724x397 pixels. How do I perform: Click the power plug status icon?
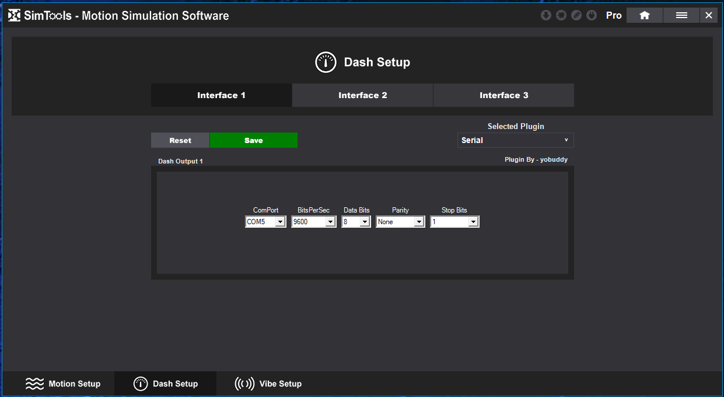[x=592, y=15]
